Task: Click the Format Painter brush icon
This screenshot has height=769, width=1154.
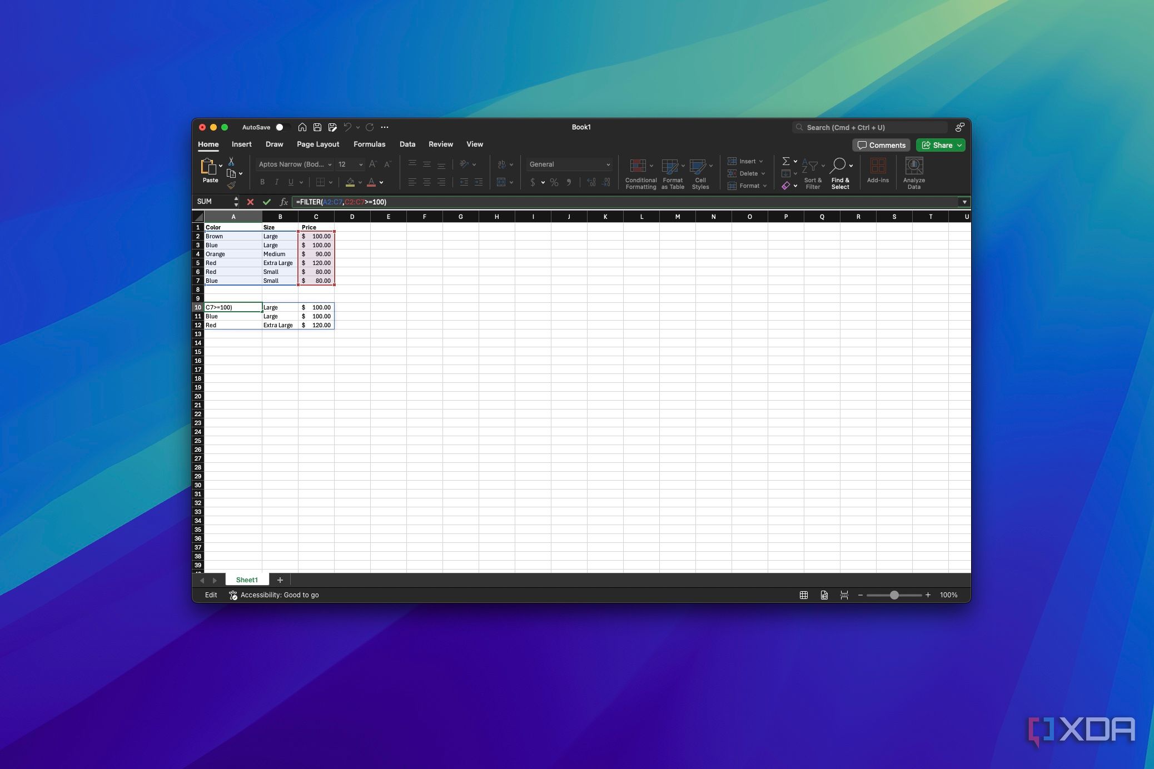Action: pyautogui.click(x=231, y=185)
